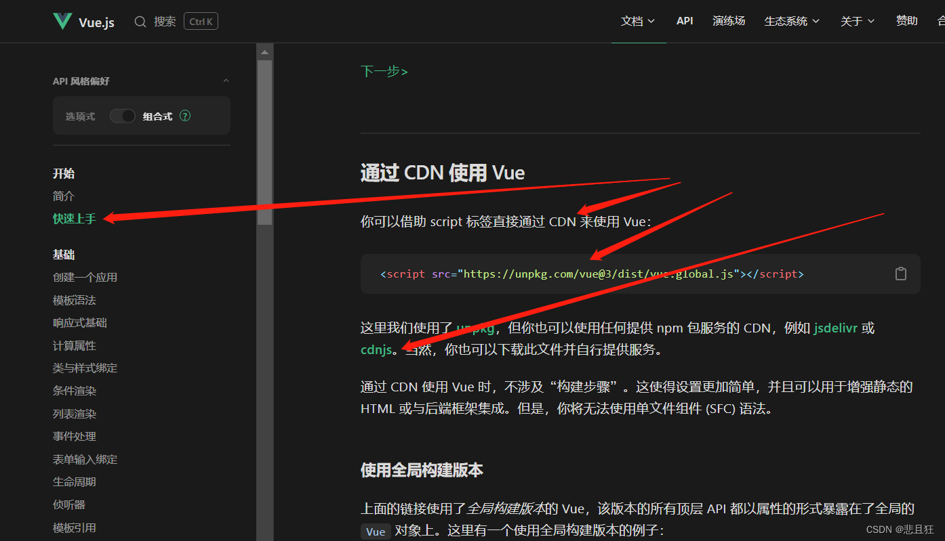Click the Vue.js site title
945x541 pixels.
coord(96,22)
